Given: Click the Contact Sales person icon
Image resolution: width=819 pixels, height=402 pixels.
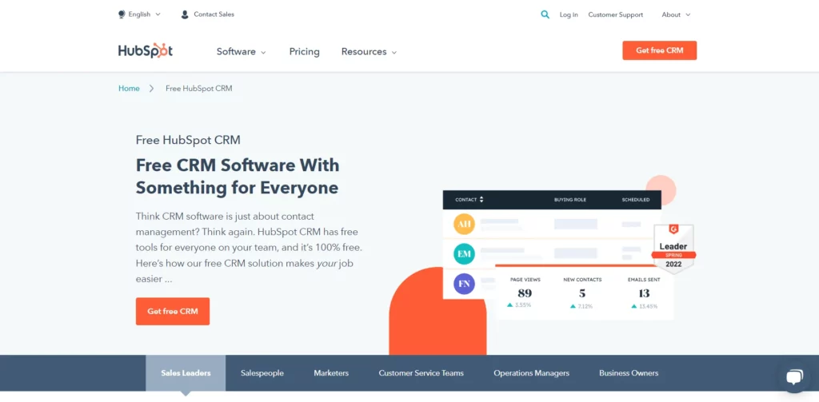Looking at the screenshot, I should (185, 14).
